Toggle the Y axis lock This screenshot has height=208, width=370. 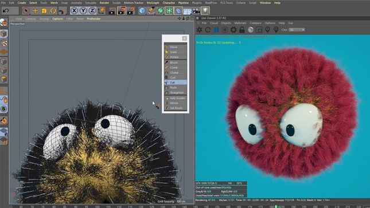click(x=83, y=11)
